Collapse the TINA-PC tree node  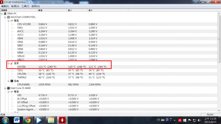[x=2, y=14]
